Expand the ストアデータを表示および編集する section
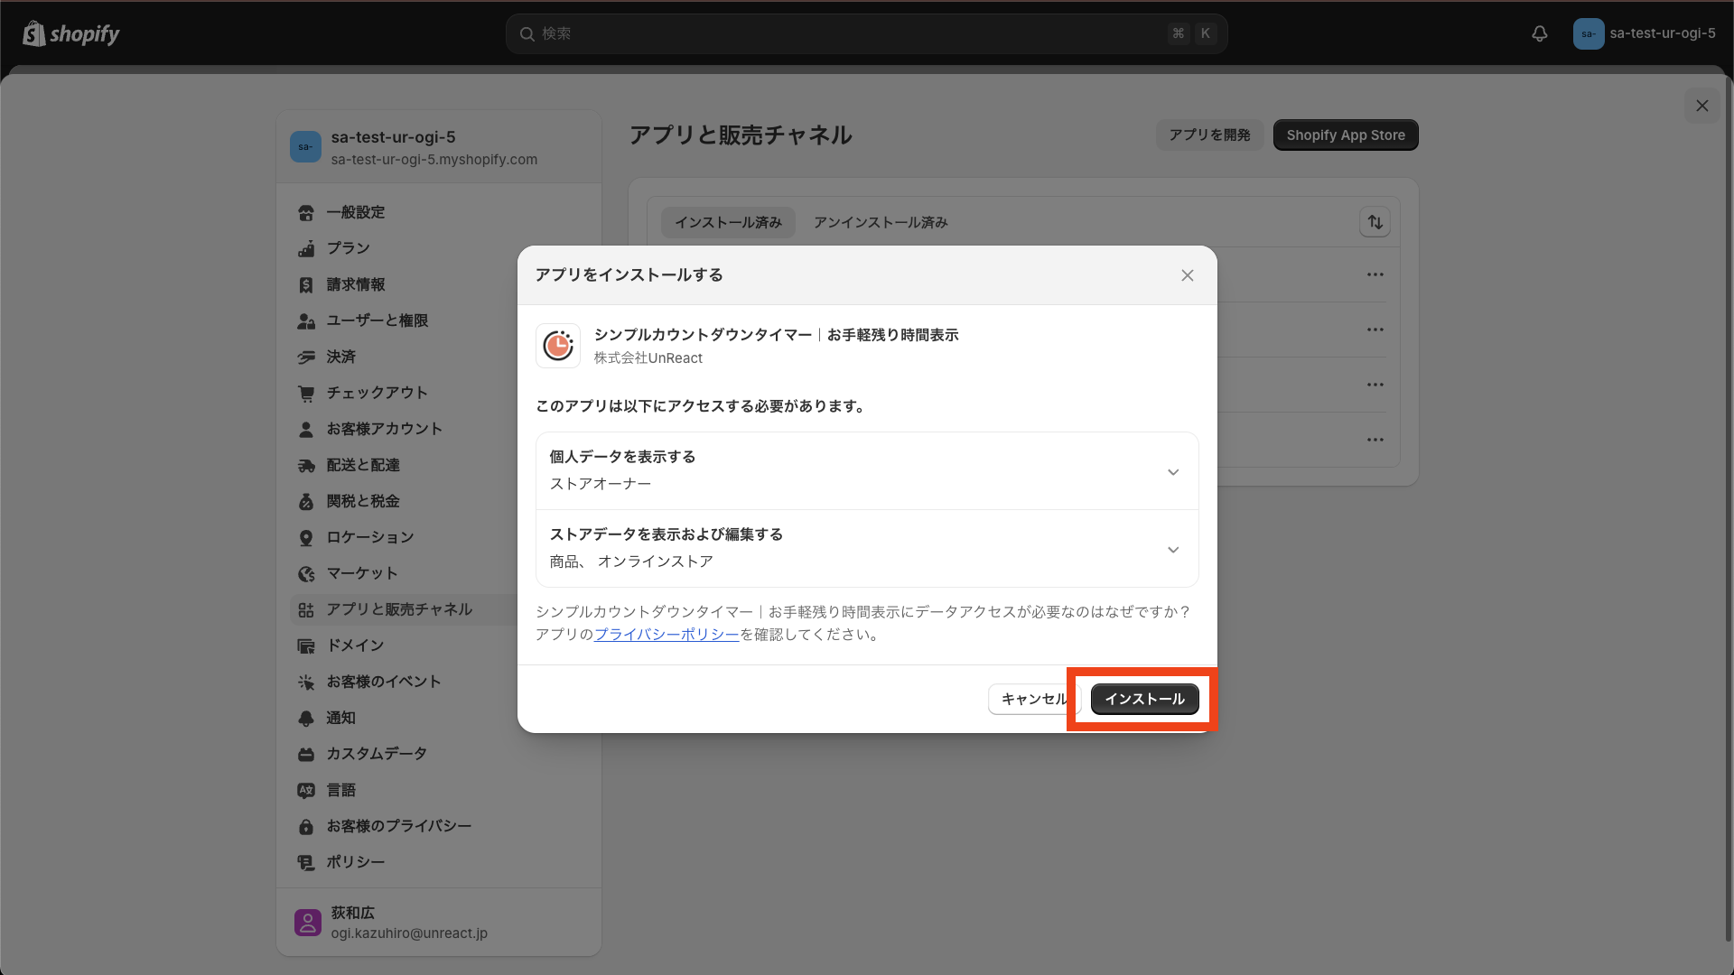The width and height of the screenshot is (1734, 975). tap(1173, 549)
